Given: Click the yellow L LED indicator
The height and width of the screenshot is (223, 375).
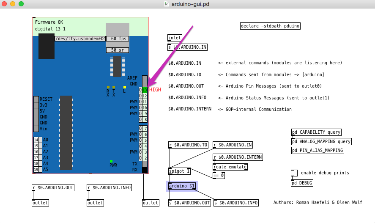Looking at the screenshot, I should tap(124, 87).
